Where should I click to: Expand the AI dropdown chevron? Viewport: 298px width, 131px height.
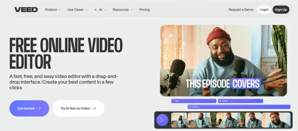click(x=105, y=10)
